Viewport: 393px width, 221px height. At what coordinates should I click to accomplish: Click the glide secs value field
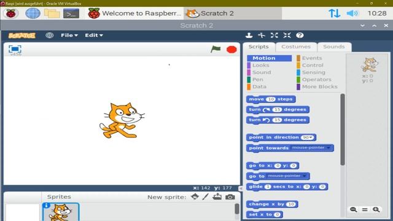(268, 187)
